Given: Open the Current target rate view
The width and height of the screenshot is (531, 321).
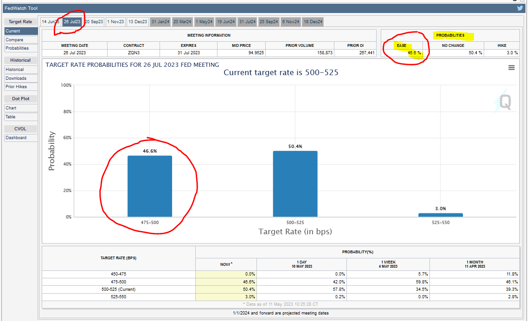Looking at the screenshot, I should (x=21, y=31).
